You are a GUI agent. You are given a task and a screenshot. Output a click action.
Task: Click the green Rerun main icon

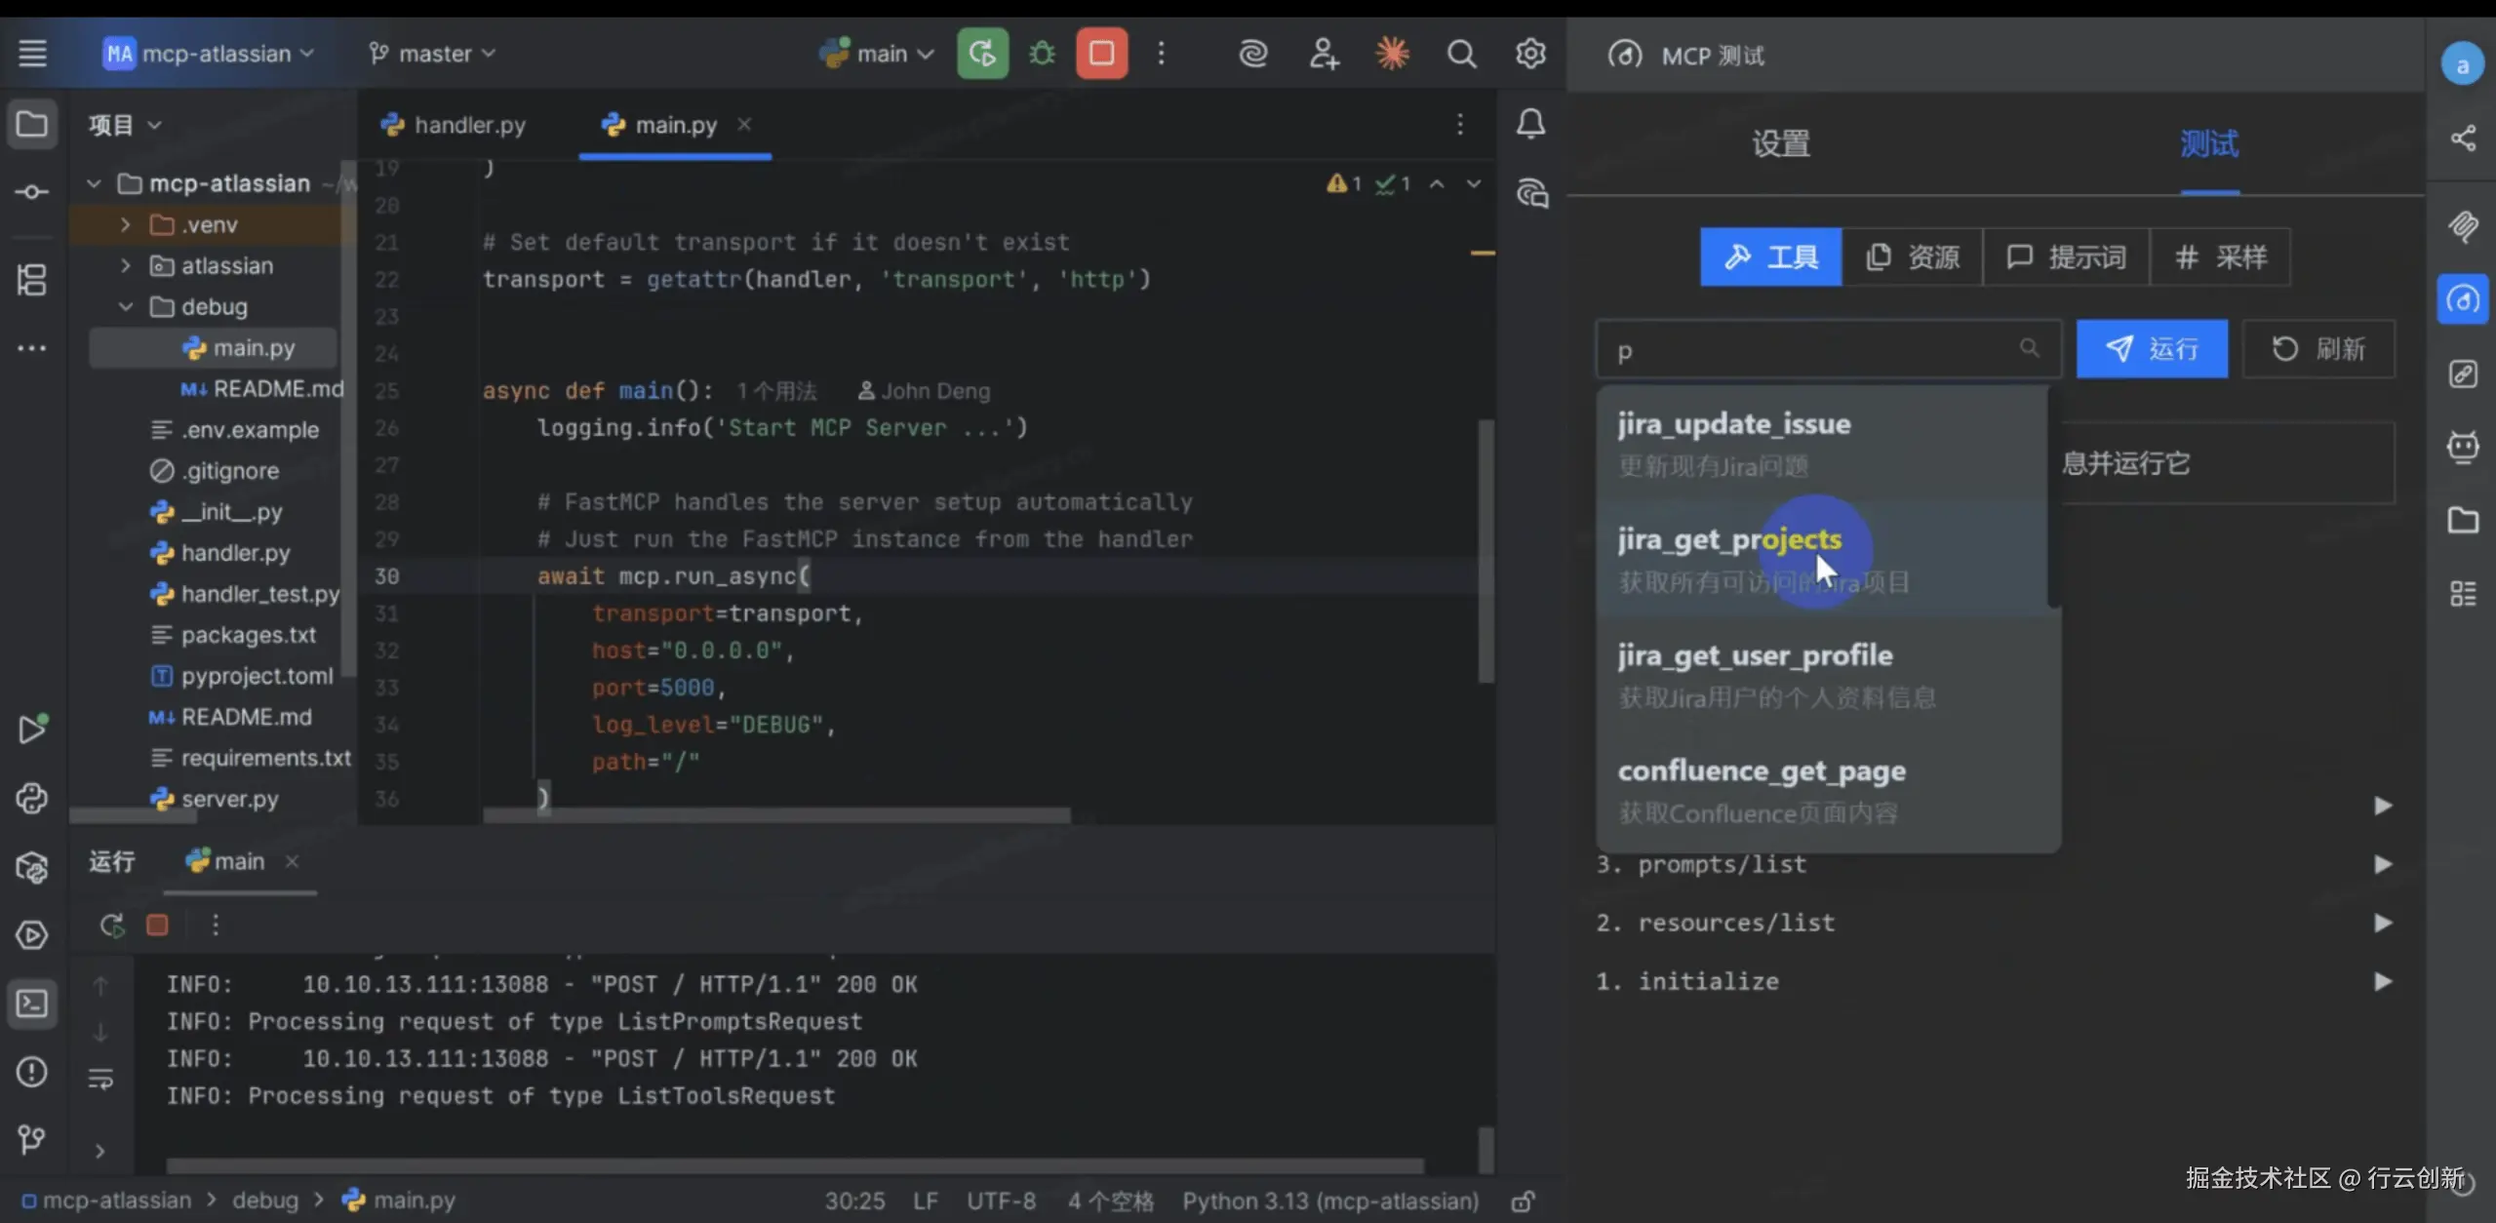pos(982,53)
